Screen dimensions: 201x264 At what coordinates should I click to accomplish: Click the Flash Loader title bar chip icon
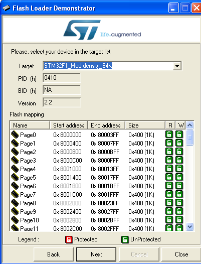point(7,8)
